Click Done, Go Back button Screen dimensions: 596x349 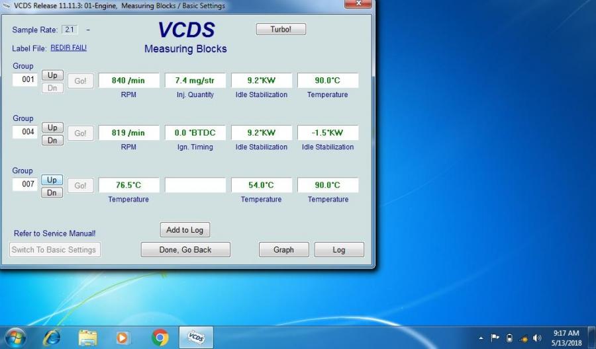click(185, 250)
